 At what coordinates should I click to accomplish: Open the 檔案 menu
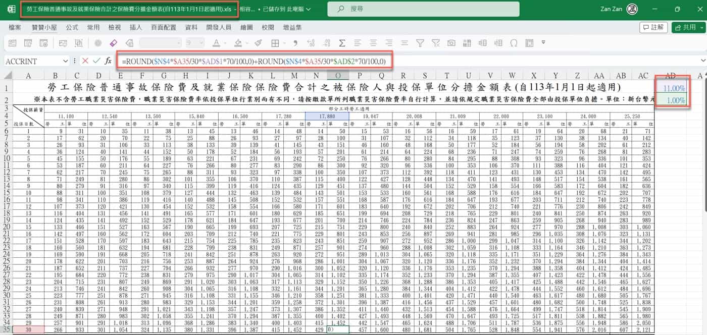tap(15, 27)
